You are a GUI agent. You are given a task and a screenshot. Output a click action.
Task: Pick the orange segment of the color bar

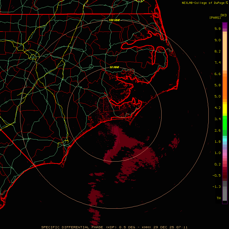225,88
